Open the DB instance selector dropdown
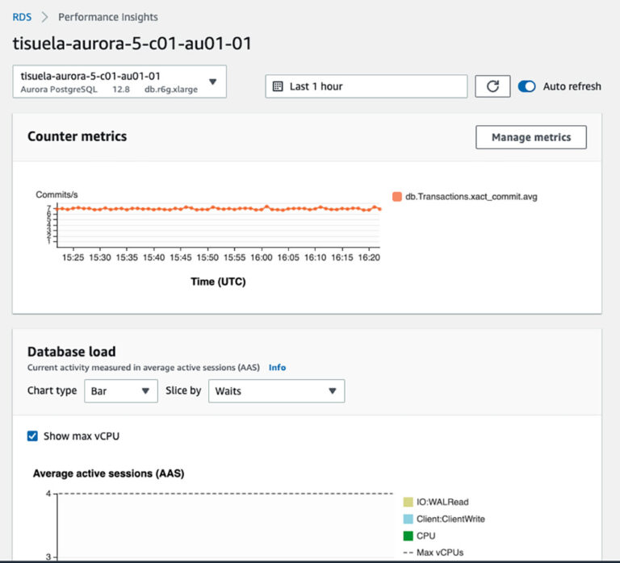The width and height of the screenshot is (620, 563). pos(119,81)
